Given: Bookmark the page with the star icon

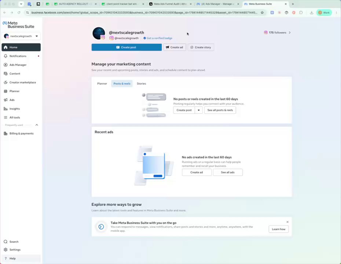Looking at the screenshot, I should 262,12.
